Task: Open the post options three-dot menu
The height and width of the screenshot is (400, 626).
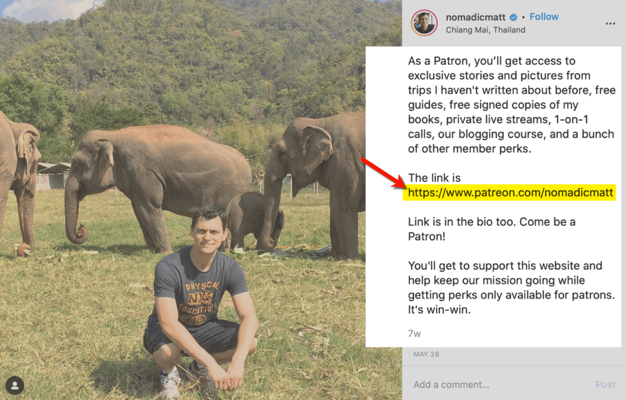Action: click(610, 23)
